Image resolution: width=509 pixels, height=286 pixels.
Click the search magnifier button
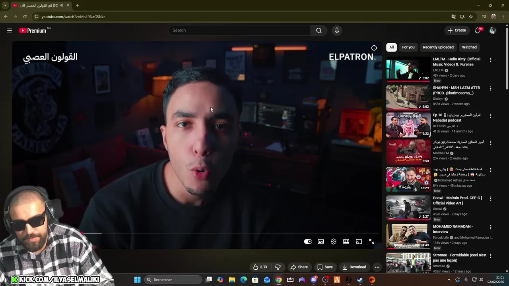[319, 31]
